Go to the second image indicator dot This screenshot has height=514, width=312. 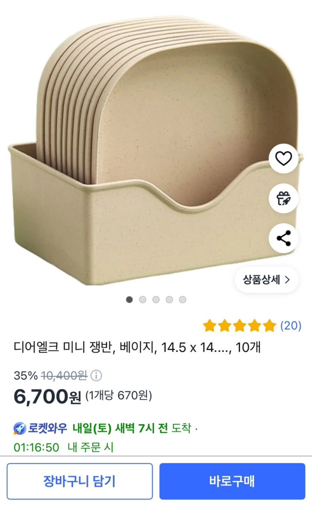click(x=143, y=299)
